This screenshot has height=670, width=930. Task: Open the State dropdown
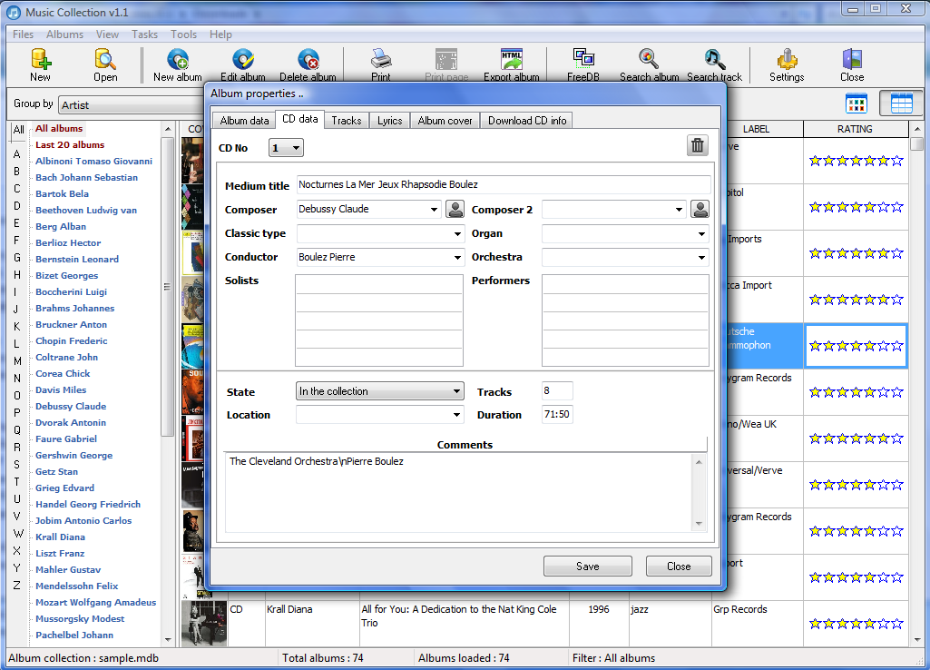point(379,391)
